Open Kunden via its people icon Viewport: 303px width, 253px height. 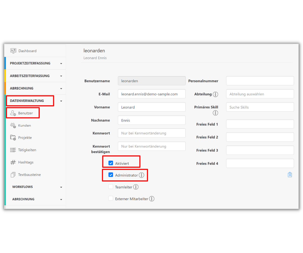[x=13, y=125]
